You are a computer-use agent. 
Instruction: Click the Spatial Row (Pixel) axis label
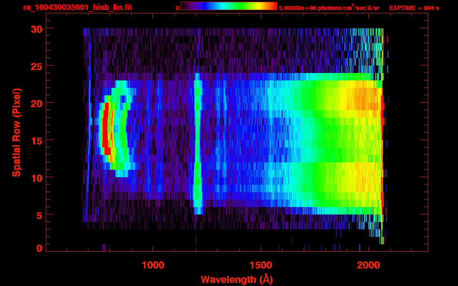pos(16,132)
